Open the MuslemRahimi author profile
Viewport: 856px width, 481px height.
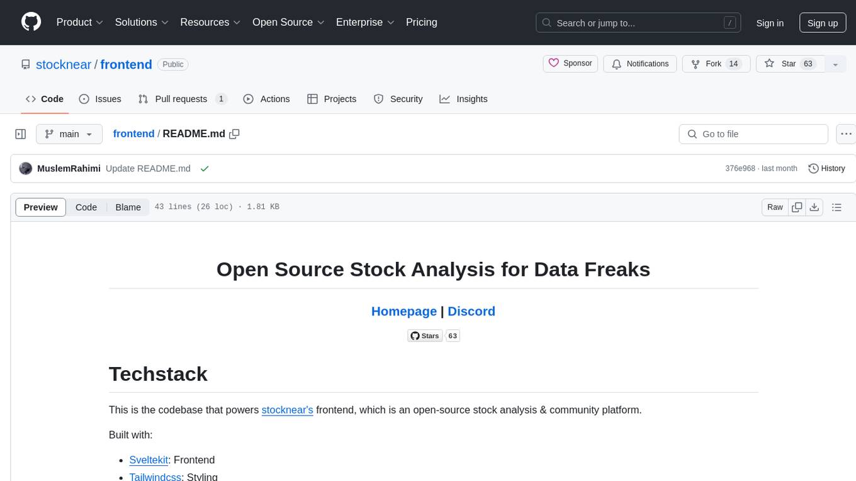tap(69, 169)
